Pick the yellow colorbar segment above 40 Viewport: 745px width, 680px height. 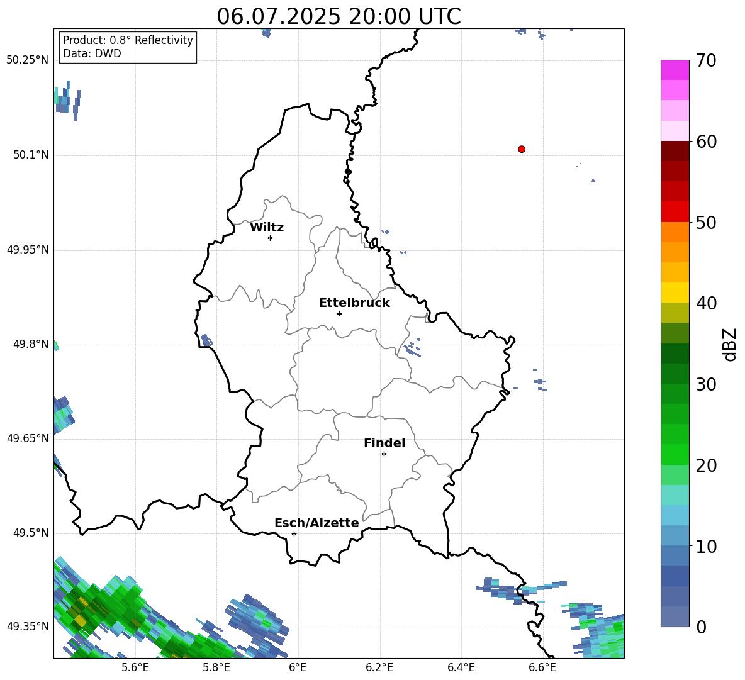(x=675, y=293)
